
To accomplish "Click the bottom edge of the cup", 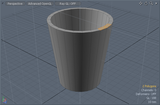I will pyautogui.click(x=79, y=91).
